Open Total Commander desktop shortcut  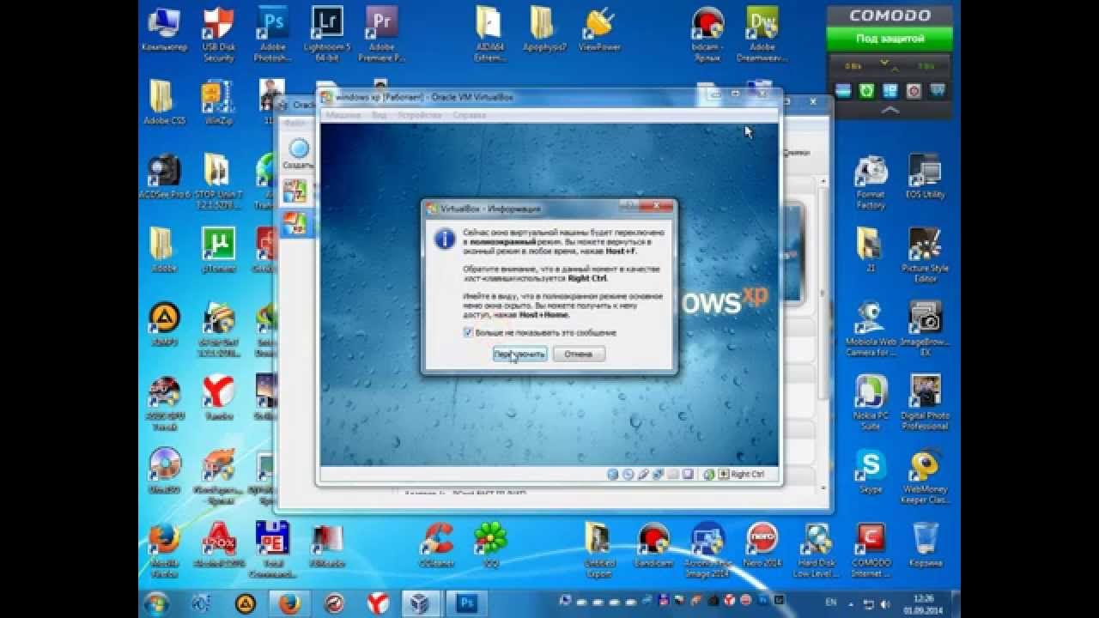pos(272,549)
